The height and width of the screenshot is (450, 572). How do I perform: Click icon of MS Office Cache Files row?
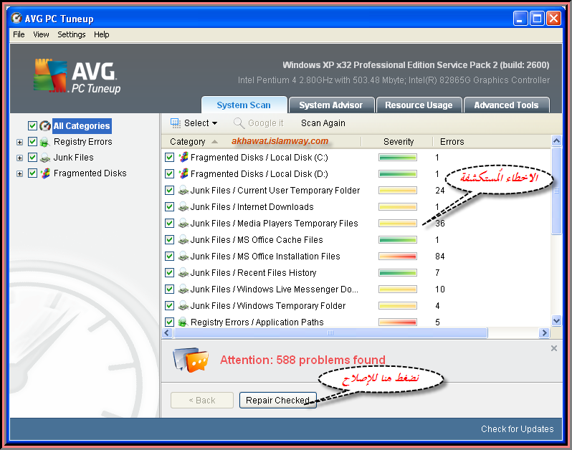click(183, 239)
